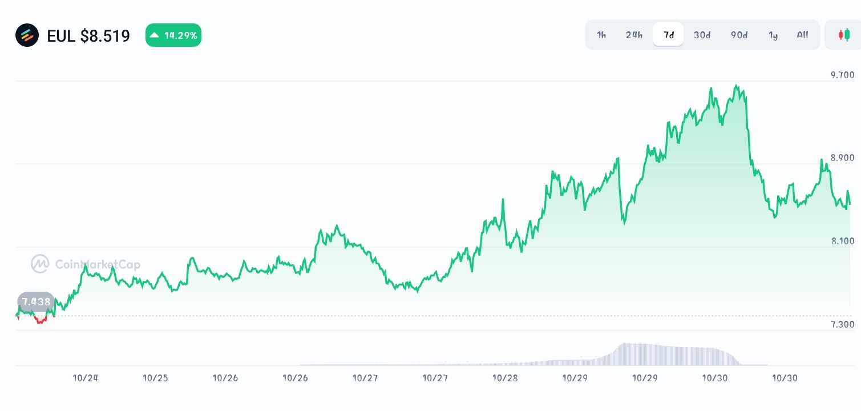Click the 7.438 opening price label

point(36,301)
